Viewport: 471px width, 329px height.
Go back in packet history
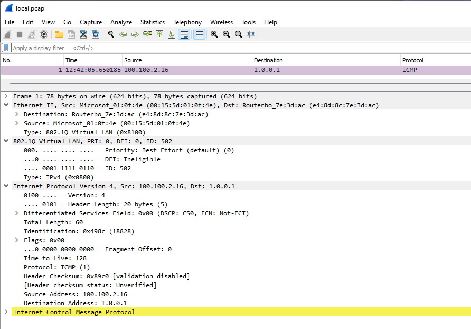123,34
